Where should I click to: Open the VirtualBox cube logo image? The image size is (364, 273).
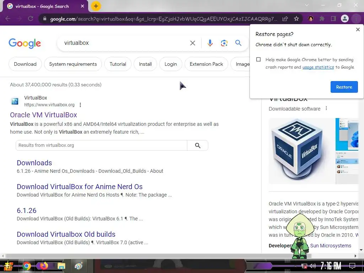click(x=302, y=151)
